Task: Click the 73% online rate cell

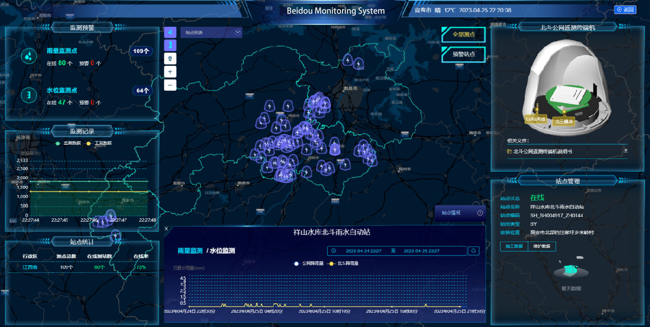Action: pos(140,267)
